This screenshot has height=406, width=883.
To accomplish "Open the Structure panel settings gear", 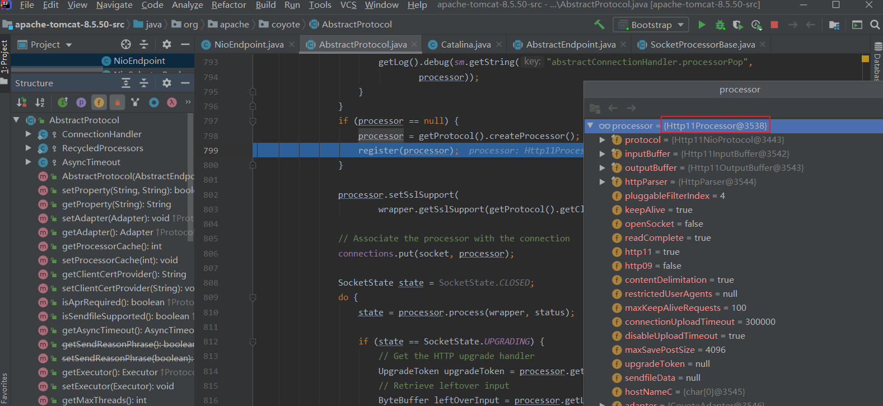I will (x=167, y=83).
